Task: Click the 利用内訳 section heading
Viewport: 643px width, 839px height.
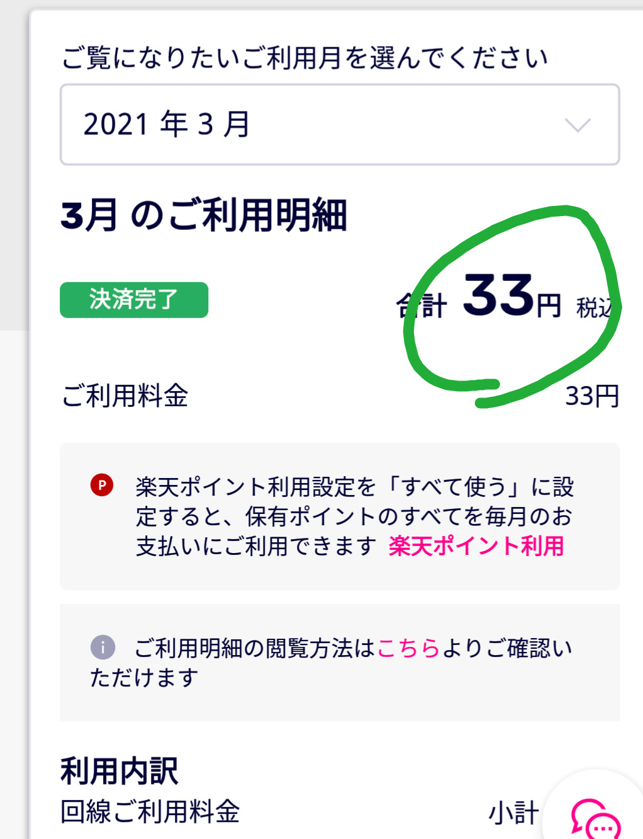Action: 120,771
